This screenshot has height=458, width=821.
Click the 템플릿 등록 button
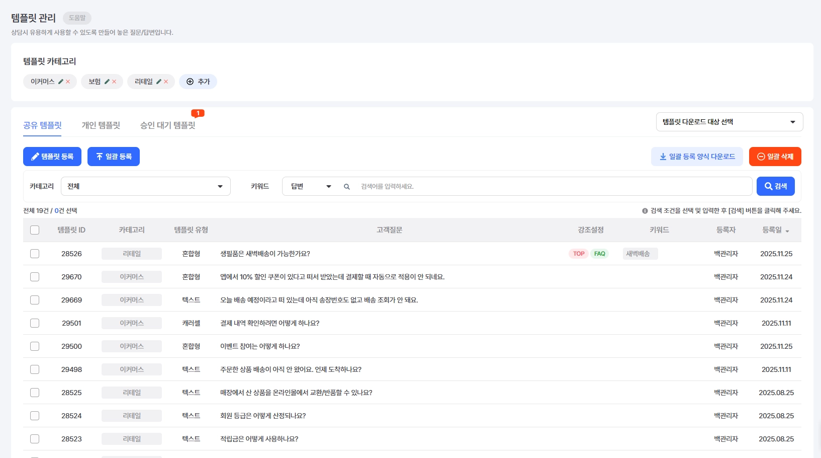[x=52, y=157]
